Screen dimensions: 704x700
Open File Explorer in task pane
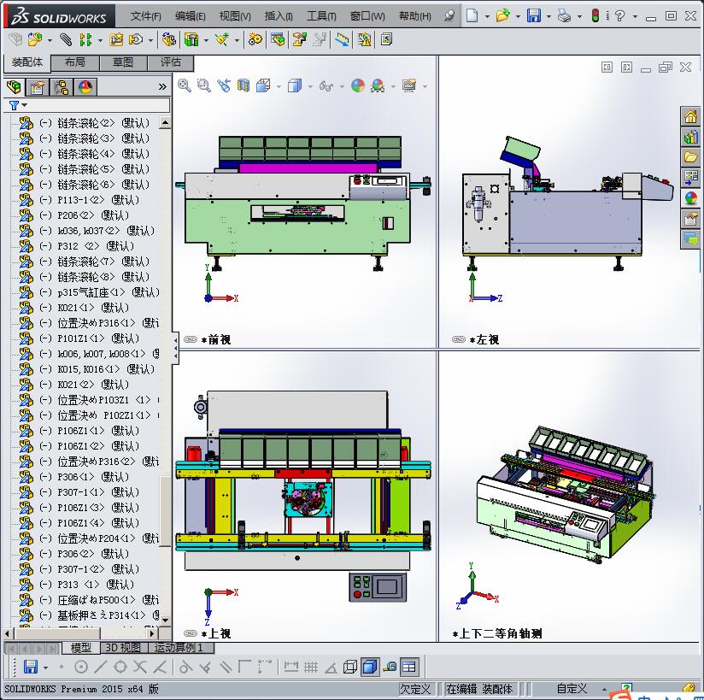click(690, 156)
